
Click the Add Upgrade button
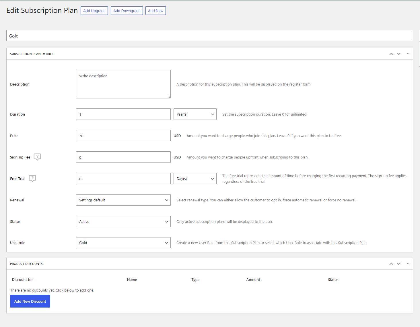point(94,11)
